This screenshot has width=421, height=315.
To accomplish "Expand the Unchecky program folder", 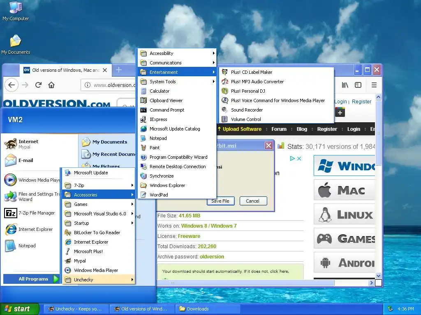I will pos(99,280).
